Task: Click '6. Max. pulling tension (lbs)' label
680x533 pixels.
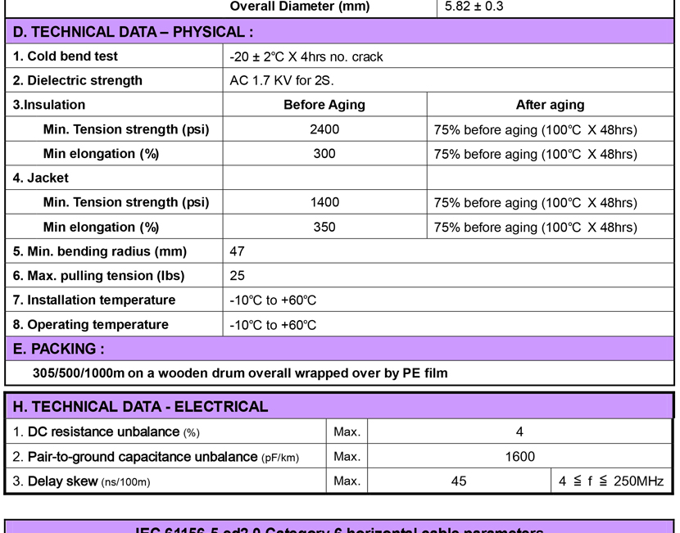Action: (98, 276)
